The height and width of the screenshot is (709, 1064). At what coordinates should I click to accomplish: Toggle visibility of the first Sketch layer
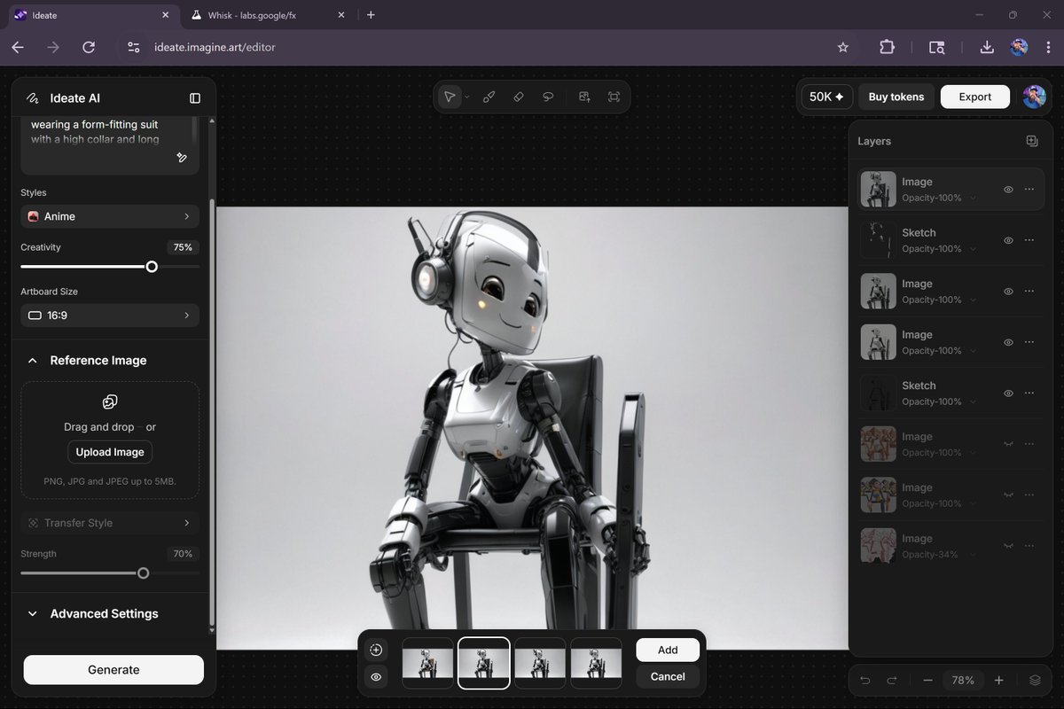[x=1007, y=239]
